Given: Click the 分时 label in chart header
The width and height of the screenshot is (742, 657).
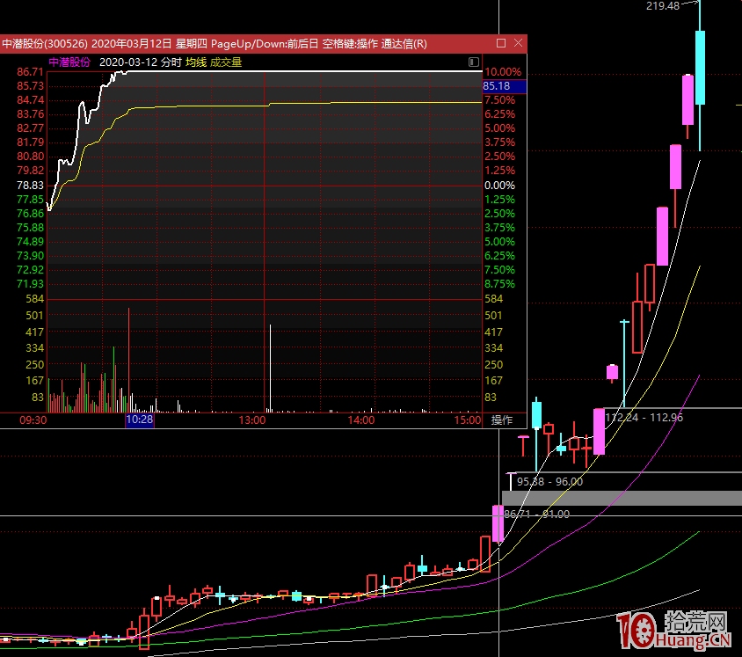Looking at the screenshot, I should click(x=171, y=62).
